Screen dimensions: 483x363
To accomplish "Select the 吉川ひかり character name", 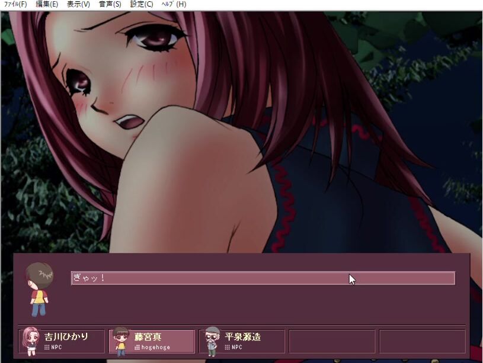I will [66, 336].
